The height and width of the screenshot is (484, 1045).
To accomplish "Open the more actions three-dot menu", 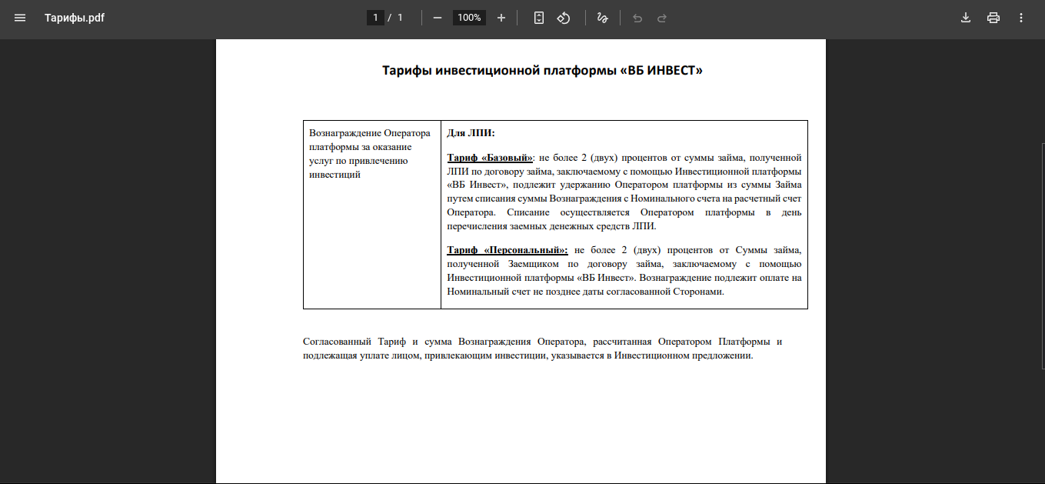I will [x=1021, y=18].
